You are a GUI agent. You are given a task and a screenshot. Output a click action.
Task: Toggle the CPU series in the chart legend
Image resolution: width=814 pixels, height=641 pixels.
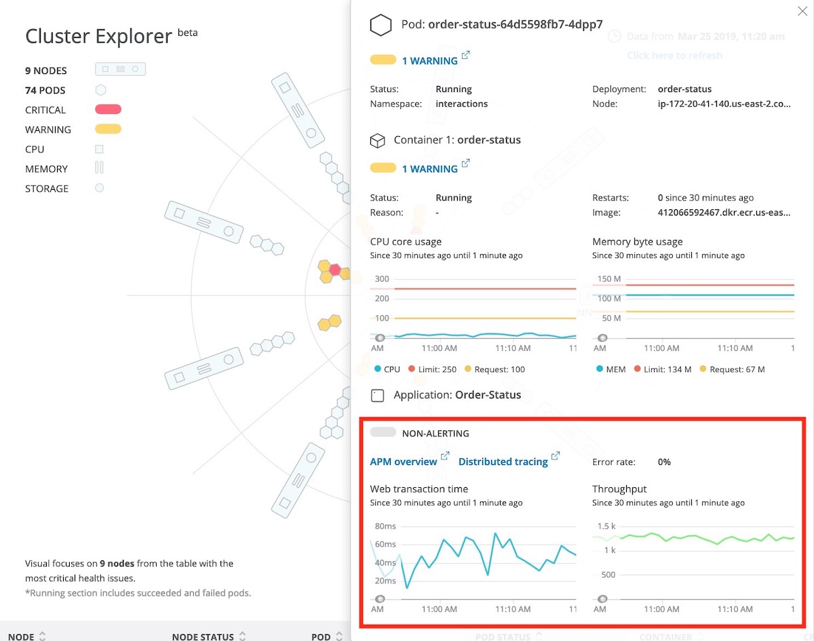387,369
